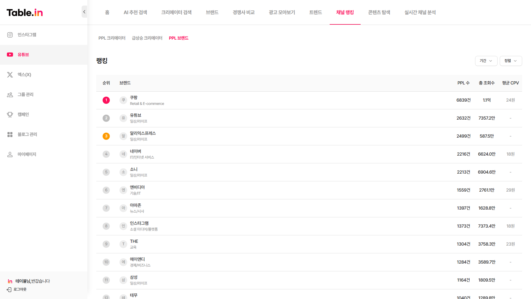
Task: Open the X (엑스) icon in the sidebar
Action: [x=10, y=74]
